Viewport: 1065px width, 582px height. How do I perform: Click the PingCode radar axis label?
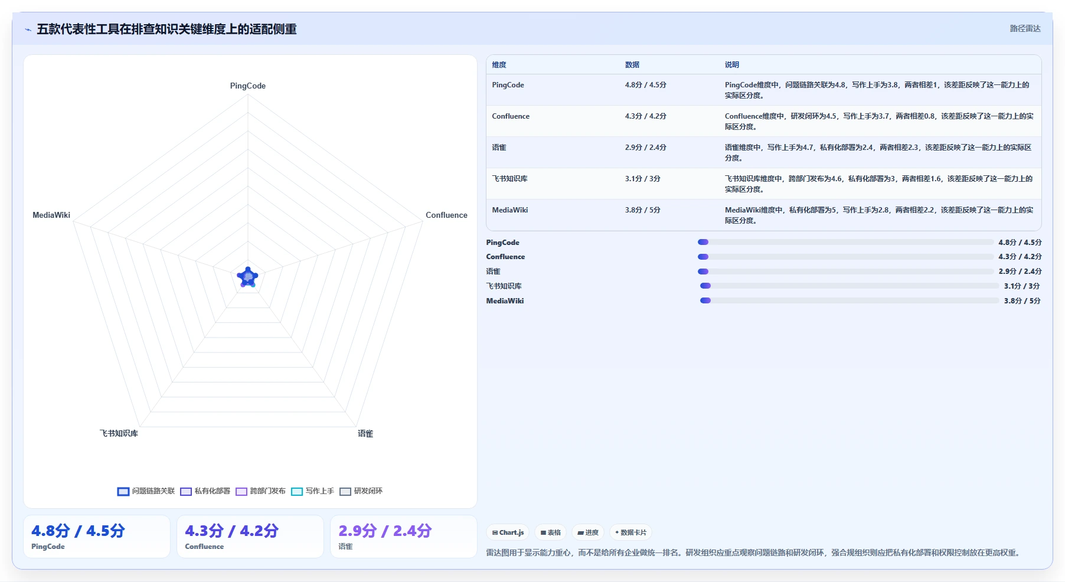[x=248, y=86]
